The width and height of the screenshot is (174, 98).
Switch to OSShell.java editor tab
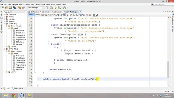coord(35,12)
